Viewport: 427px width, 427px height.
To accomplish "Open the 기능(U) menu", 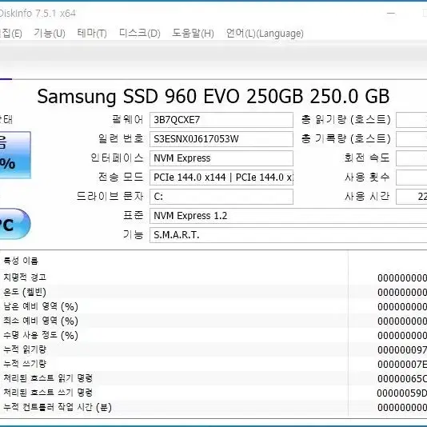I will pos(50,34).
